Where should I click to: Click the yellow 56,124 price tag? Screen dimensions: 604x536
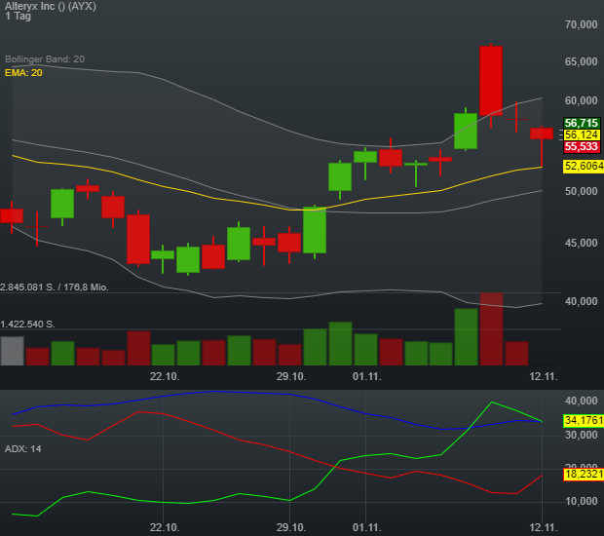(x=582, y=134)
